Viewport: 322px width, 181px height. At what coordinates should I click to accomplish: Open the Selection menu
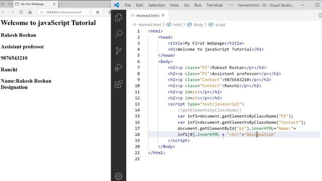tap(156, 5)
